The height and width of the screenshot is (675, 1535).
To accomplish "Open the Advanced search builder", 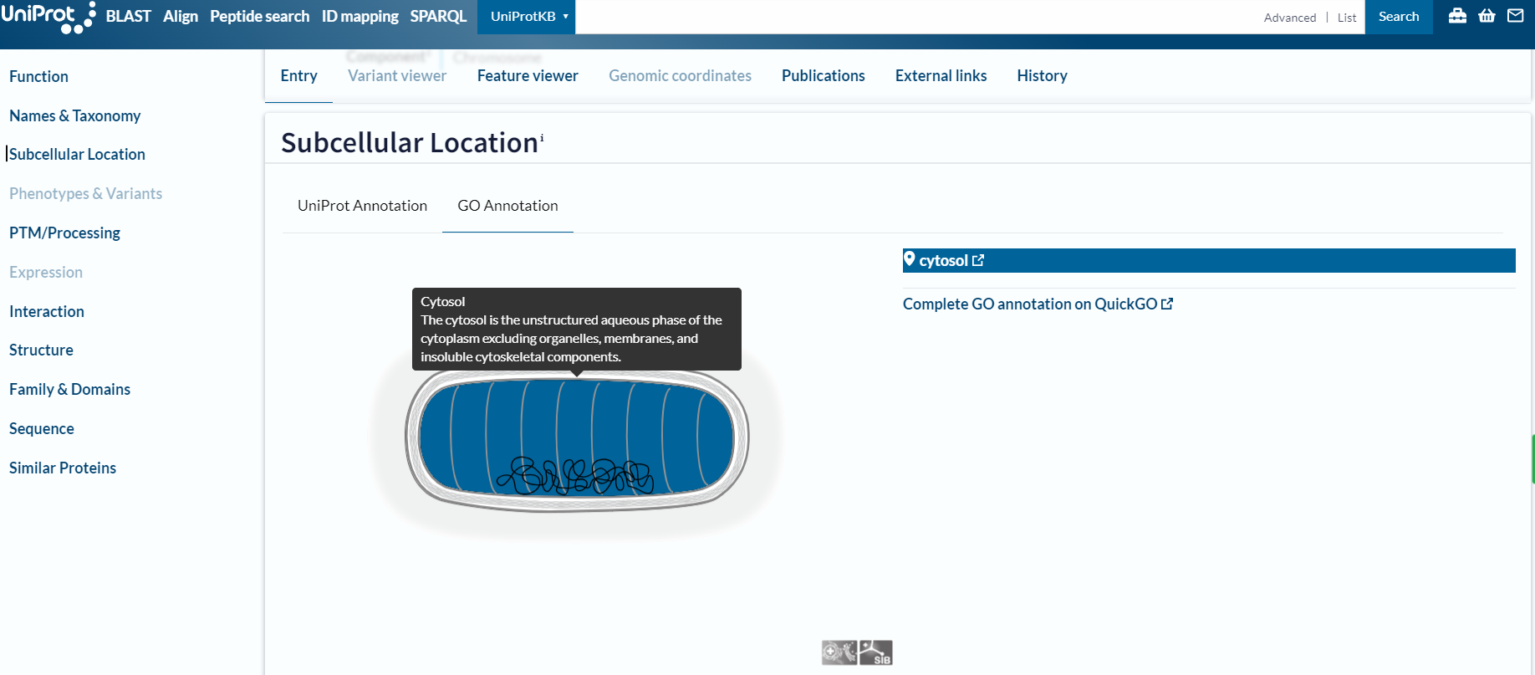I will click(x=1289, y=18).
